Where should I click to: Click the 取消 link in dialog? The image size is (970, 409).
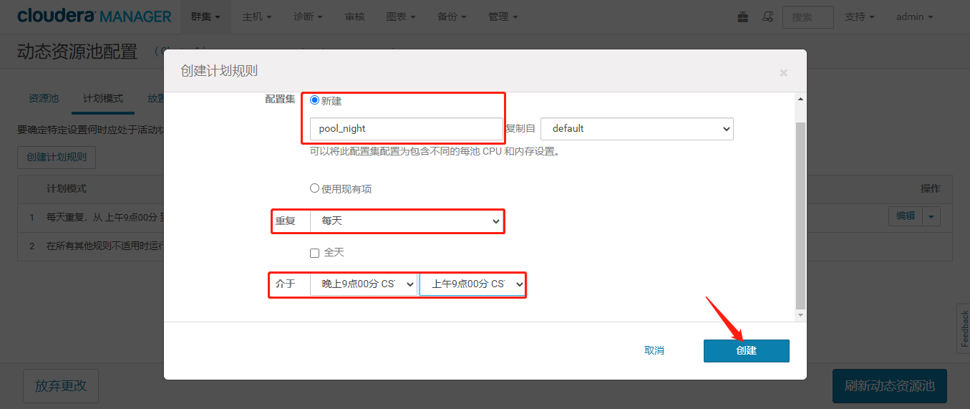coord(654,351)
